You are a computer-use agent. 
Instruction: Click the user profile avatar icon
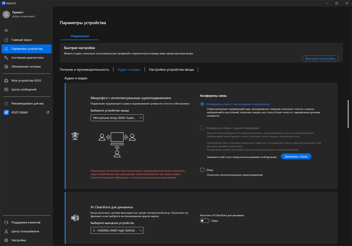6,14
